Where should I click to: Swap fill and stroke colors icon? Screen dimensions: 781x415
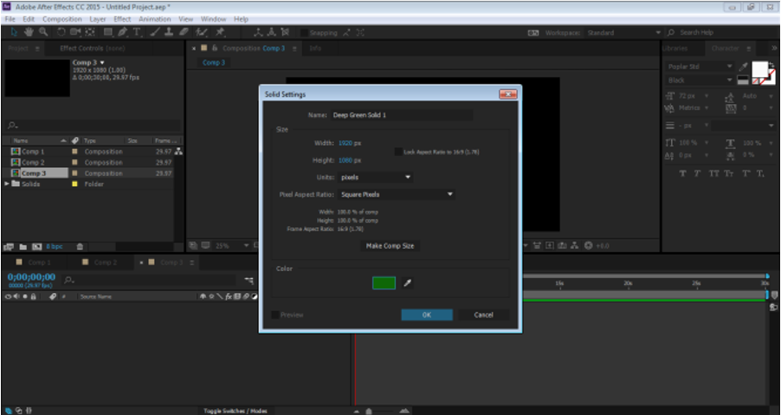click(771, 64)
